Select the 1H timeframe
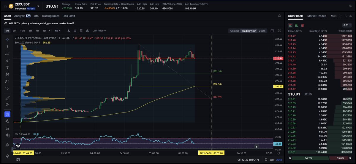This screenshot has height=164, width=356. [30, 31]
